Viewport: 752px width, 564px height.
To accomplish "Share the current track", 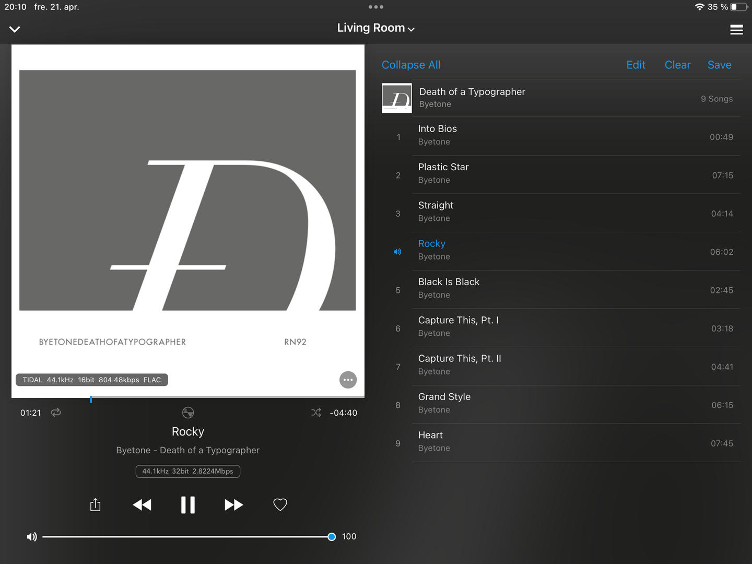I will click(x=95, y=505).
